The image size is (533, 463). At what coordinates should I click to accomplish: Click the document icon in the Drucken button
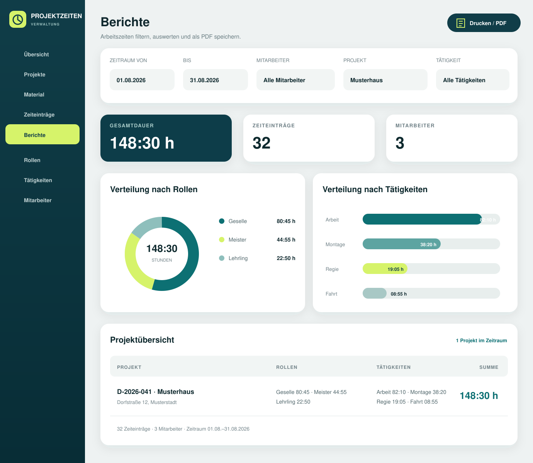point(461,23)
